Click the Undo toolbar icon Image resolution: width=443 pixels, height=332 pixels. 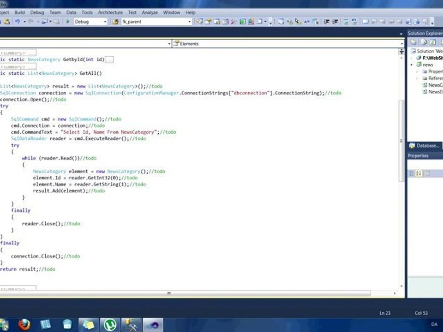tap(18, 22)
